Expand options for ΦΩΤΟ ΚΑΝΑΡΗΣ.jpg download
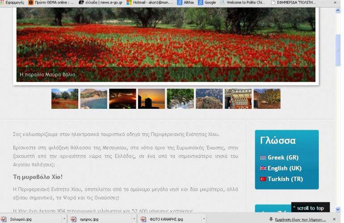 (x=204, y=219)
